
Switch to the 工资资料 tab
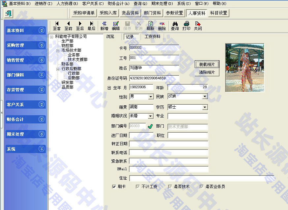152,37
